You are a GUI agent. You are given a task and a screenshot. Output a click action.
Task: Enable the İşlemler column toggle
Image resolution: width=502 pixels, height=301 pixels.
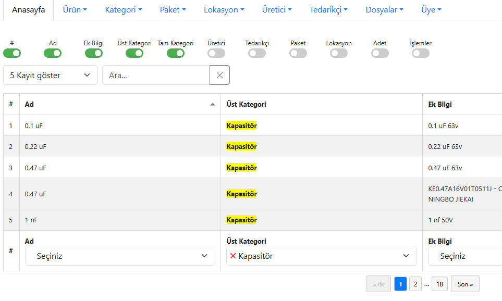[421, 53]
